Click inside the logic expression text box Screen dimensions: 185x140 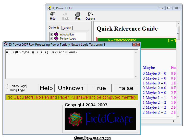point(70,64)
